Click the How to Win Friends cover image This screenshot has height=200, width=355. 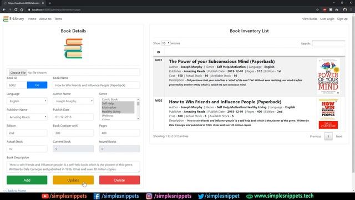328,114
